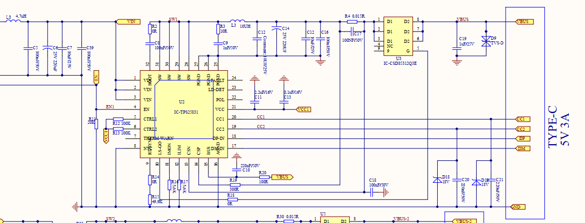Click capacitor C5 symbol

pos(28,48)
